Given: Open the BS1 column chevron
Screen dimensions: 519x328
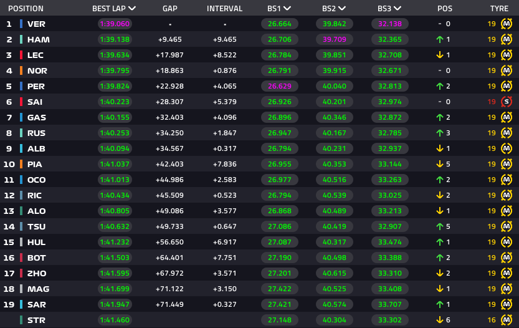Looking at the screenshot, I should [x=287, y=8].
